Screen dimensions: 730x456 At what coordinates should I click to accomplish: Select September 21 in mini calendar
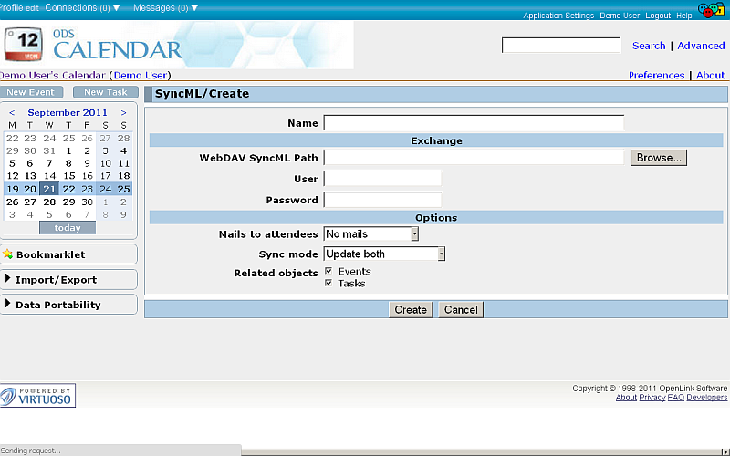[x=49, y=189]
